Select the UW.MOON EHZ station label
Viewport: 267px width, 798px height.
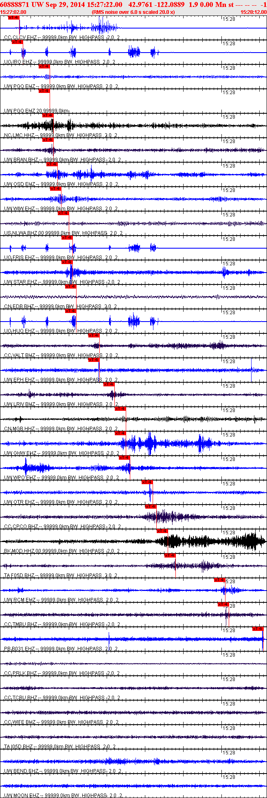coord(63,796)
